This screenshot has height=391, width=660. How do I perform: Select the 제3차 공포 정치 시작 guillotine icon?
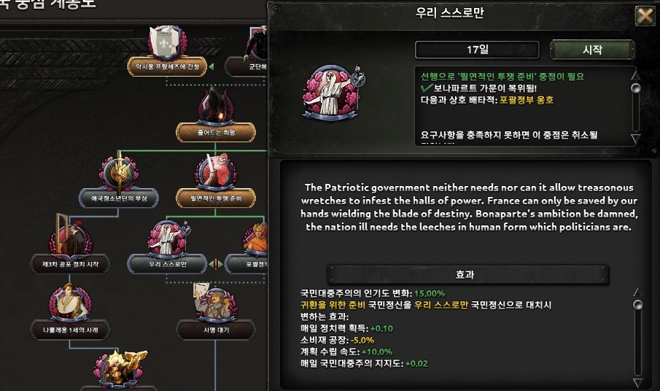pos(70,236)
